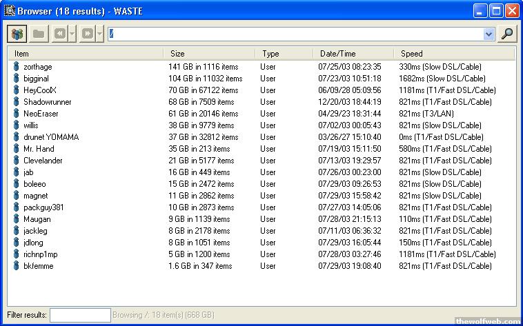Select user drunet YOMAMA in the list

click(51, 137)
